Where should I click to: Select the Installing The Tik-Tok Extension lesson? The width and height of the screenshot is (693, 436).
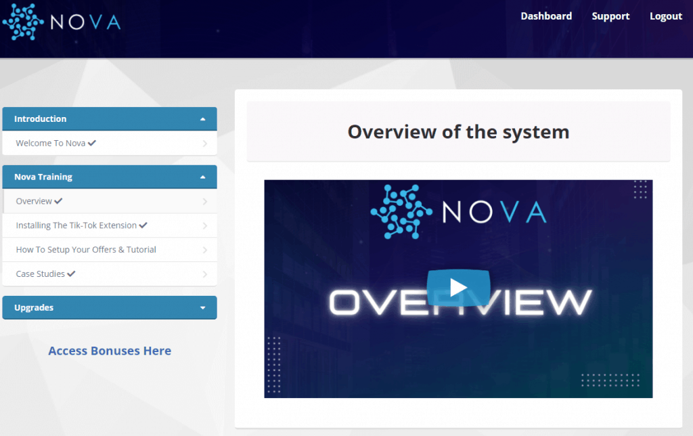76,225
